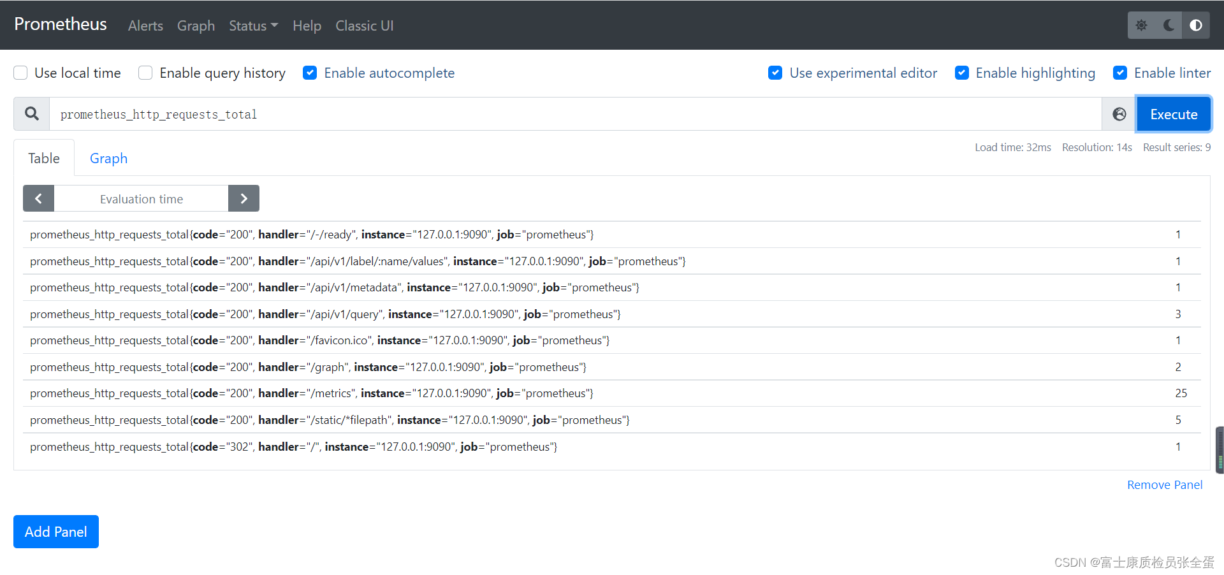Select the /static/*filepath series row
This screenshot has width=1224, height=575.
click(612, 420)
